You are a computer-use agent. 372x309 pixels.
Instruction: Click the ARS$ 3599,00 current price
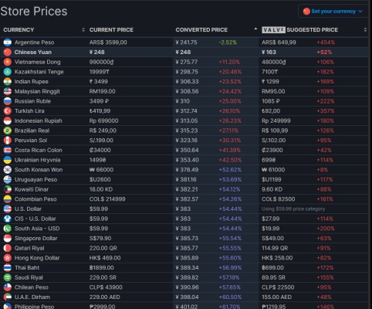click(x=108, y=42)
